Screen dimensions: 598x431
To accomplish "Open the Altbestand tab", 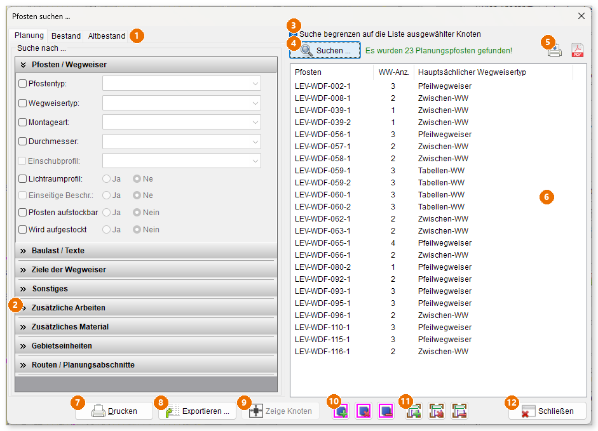I will pos(106,36).
